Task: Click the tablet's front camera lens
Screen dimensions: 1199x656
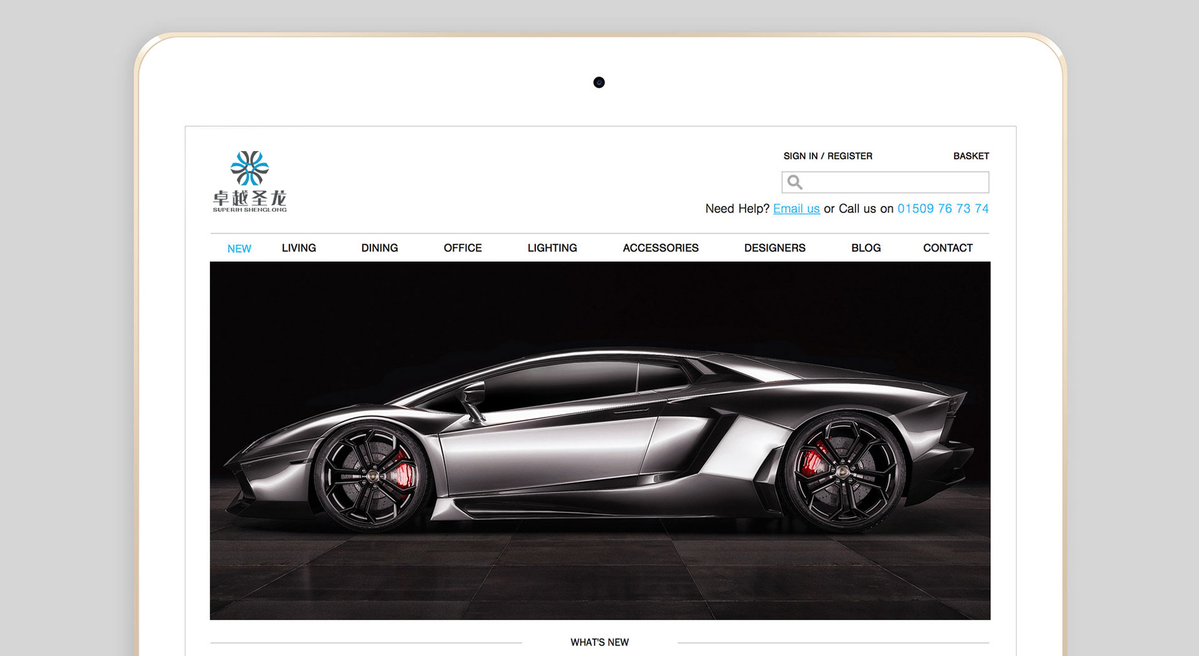Action: pos(599,82)
